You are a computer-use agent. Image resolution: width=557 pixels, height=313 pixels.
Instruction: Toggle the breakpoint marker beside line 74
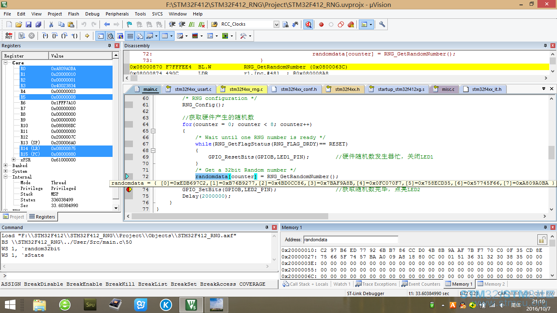tap(129, 190)
